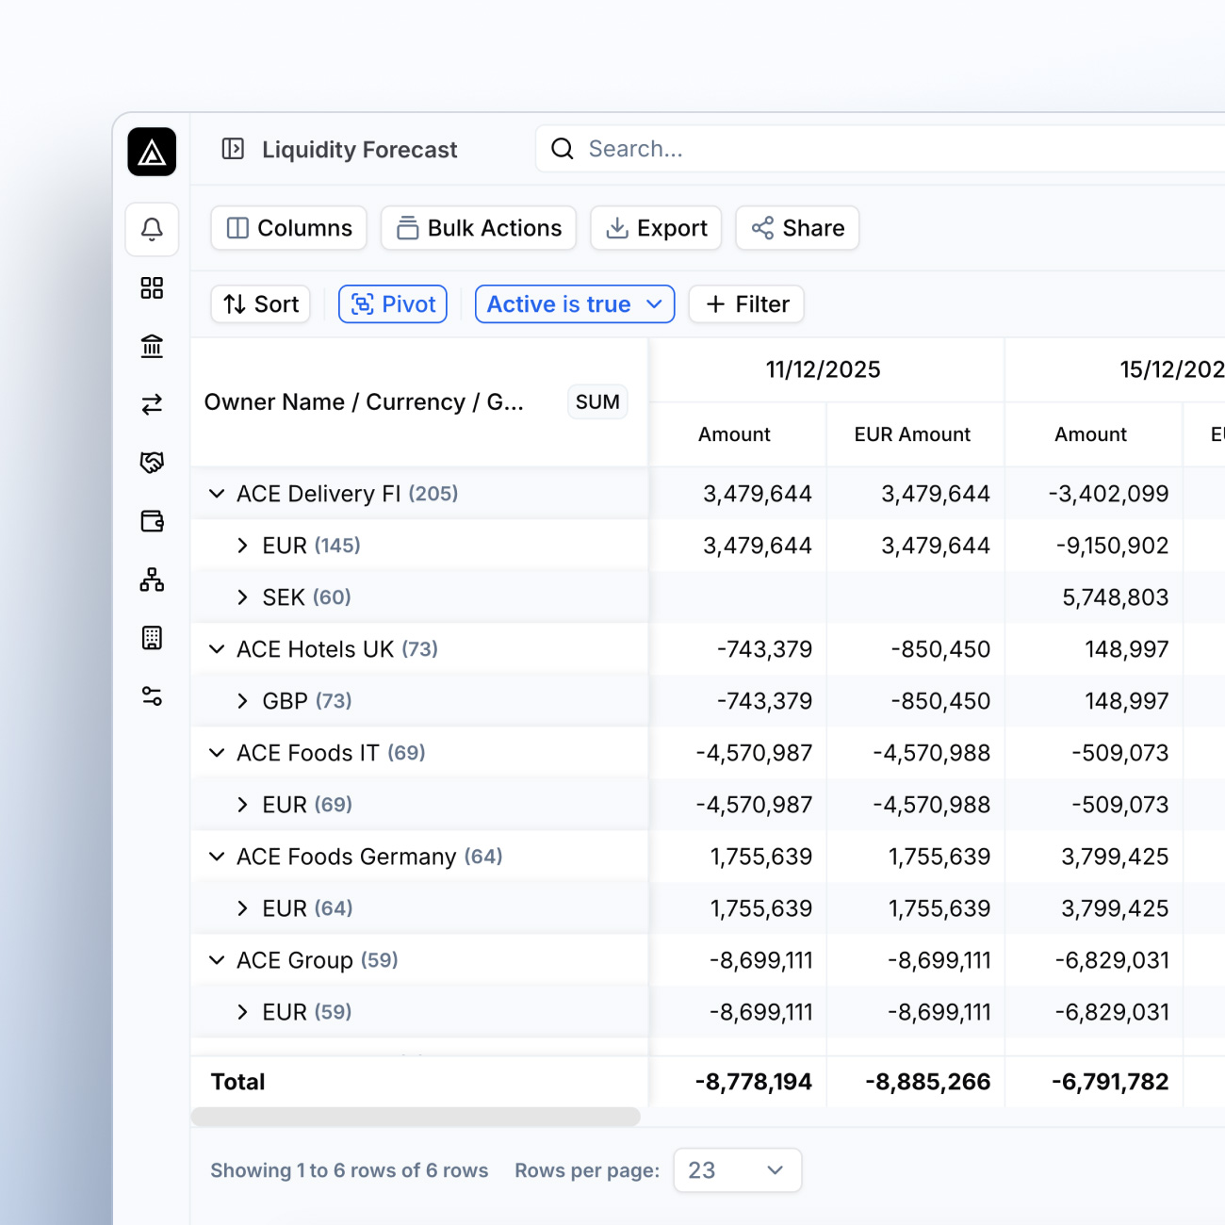Image resolution: width=1225 pixels, height=1225 pixels.
Task: Toggle the Pivot mode button
Action: pyautogui.click(x=392, y=303)
